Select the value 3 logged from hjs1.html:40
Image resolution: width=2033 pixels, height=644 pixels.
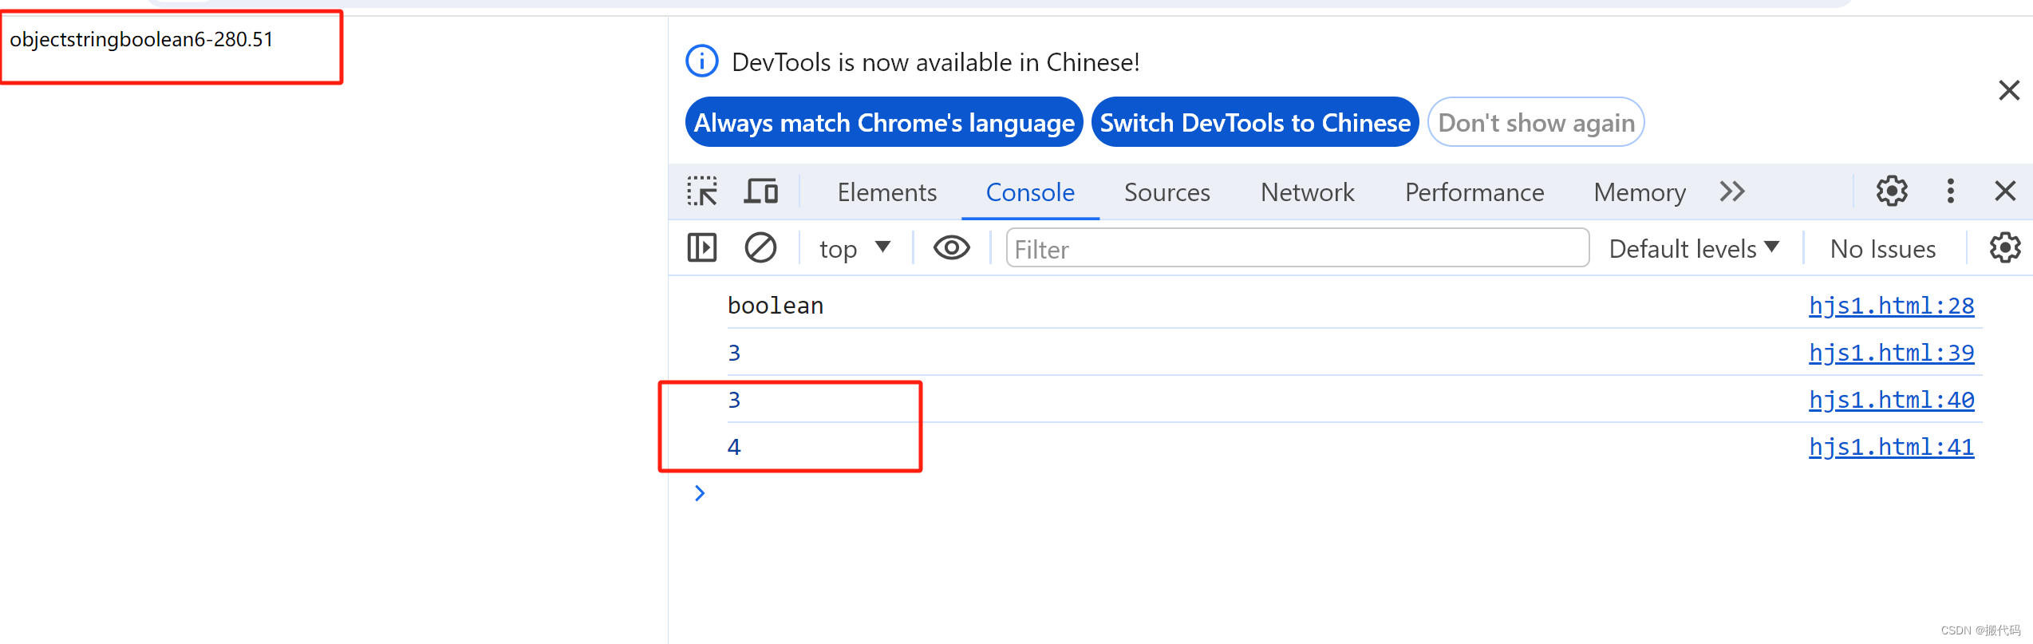[x=734, y=400]
